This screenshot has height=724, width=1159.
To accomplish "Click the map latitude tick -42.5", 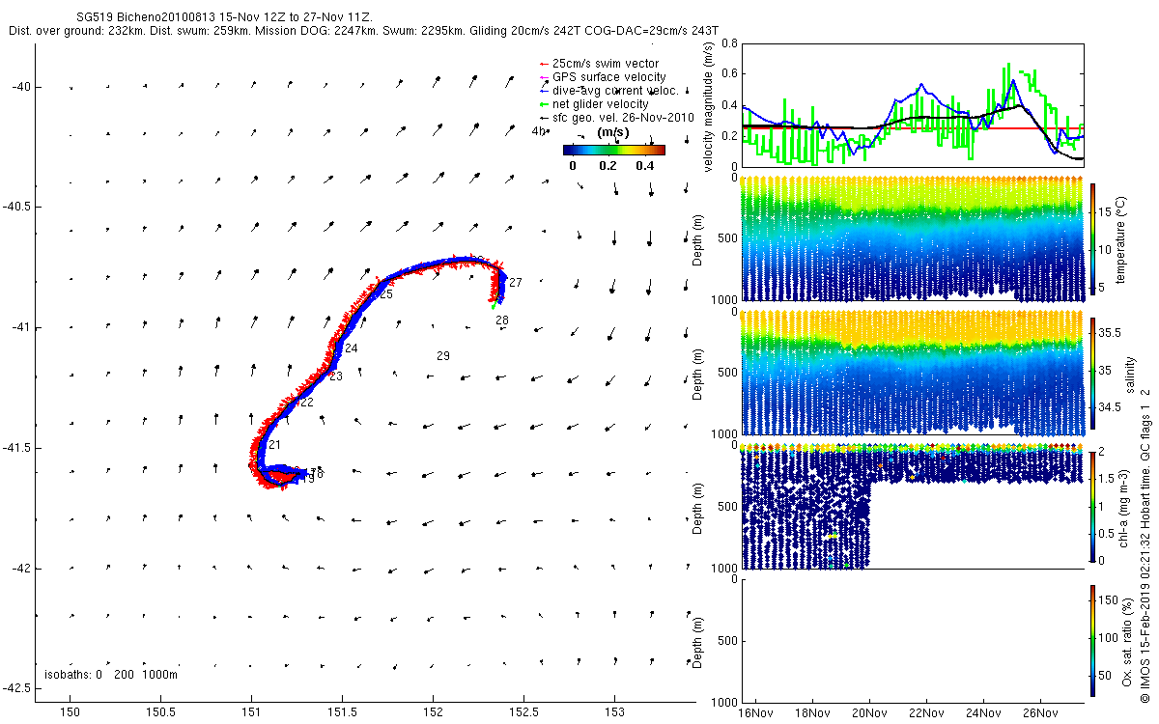I will 15,688.
